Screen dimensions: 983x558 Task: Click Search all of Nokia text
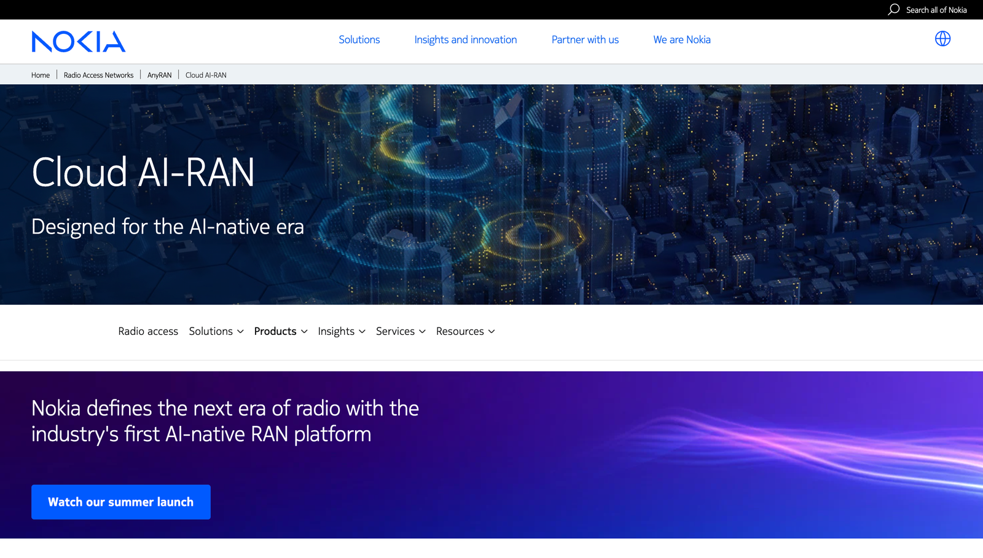coord(936,10)
